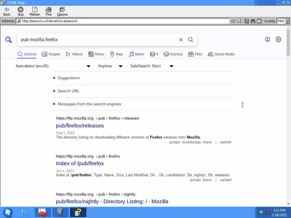This screenshot has width=291, height=218.
Task: Click the search query input box
Action: 98,40
